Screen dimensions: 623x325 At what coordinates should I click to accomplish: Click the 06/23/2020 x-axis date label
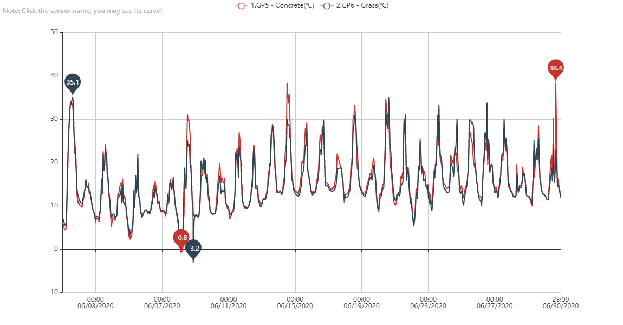coord(428,306)
